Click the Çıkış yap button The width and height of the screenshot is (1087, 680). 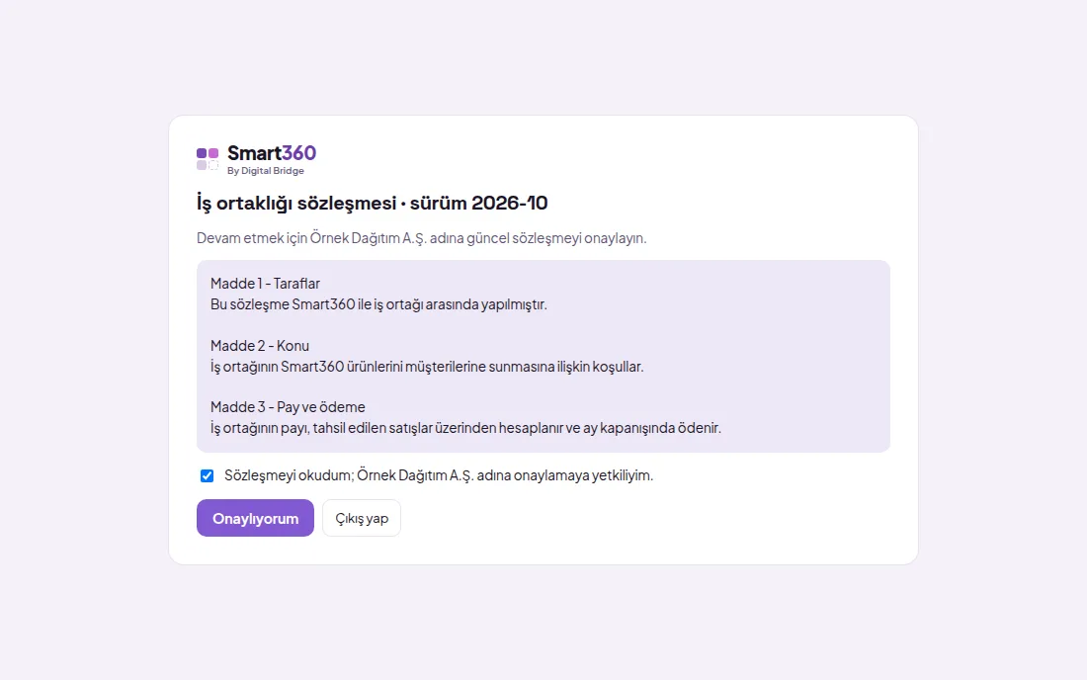(361, 518)
